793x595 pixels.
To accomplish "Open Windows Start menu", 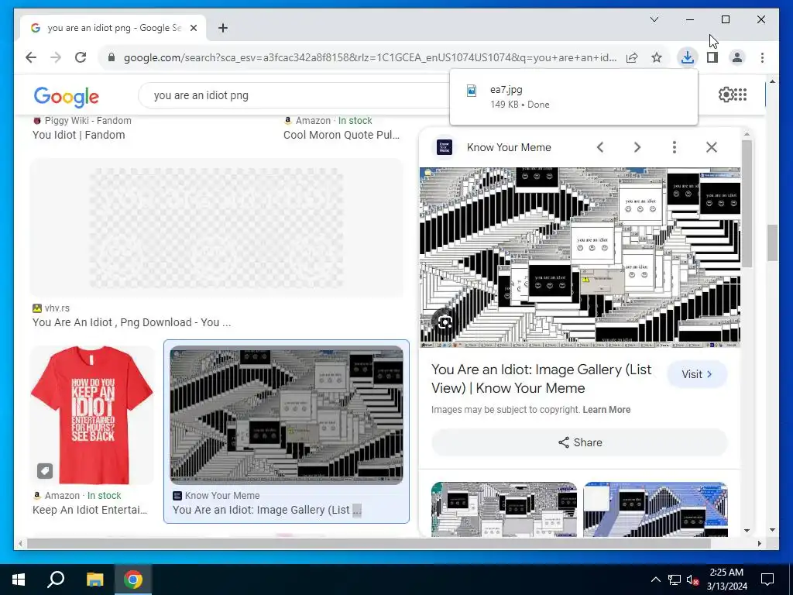I will coord(19,580).
